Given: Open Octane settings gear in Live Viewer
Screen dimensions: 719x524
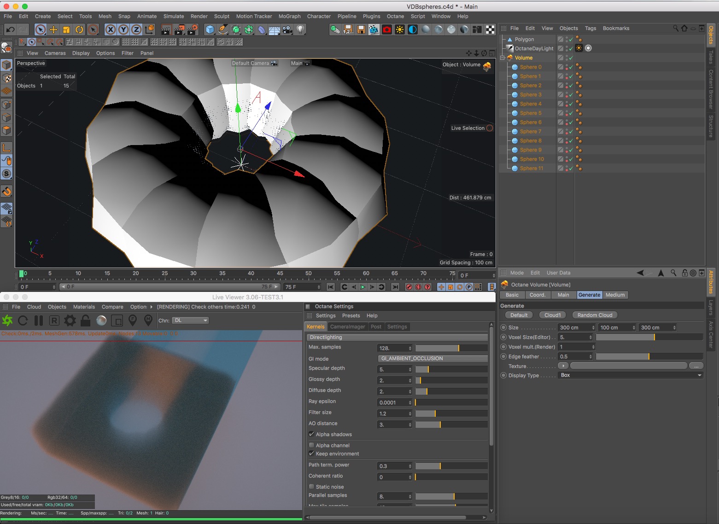Looking at the screenshot, I should coord(70,320).
